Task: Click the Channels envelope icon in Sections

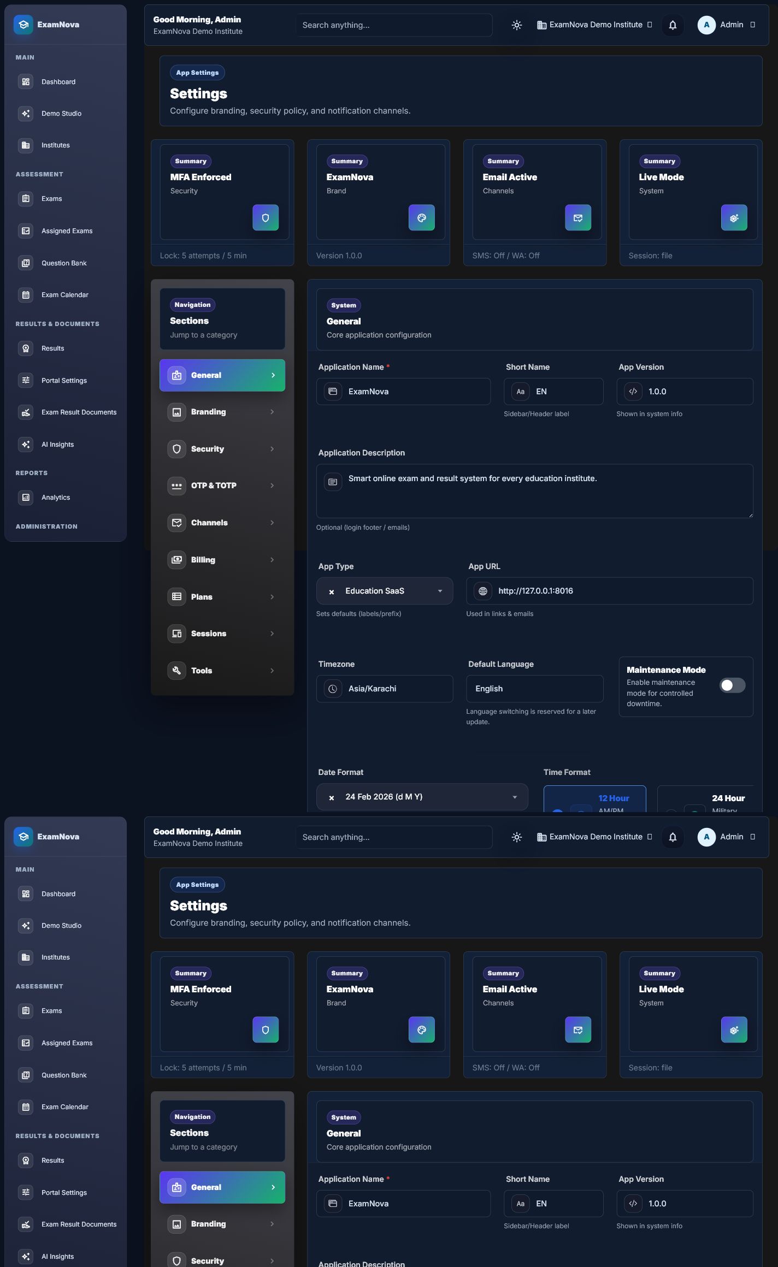Action: pyautogui.click(x=176, y=523)
